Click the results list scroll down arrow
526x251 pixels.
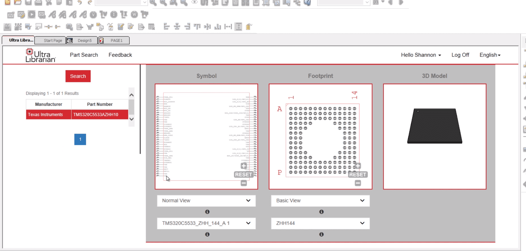(131, 119)
